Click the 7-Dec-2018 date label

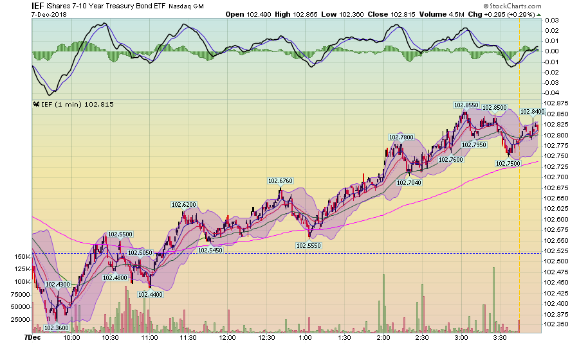(x=49, y=14)
